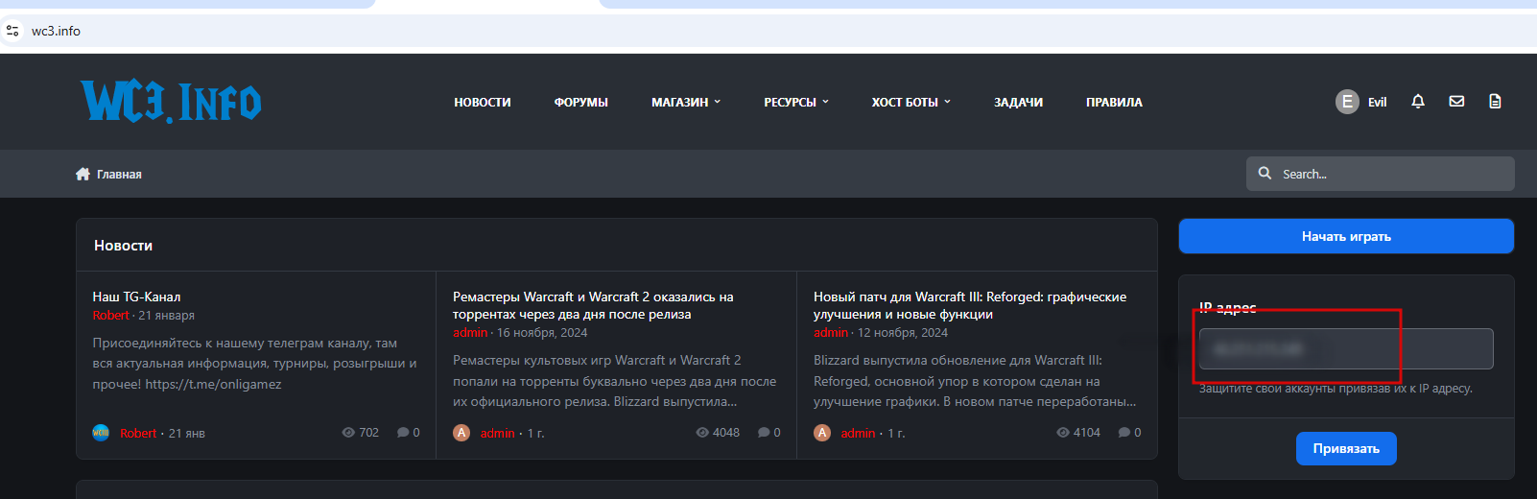Expand the МАГАЗИН dropdown menu
This screenshot has height=499, width=1537.
[686, 102]
